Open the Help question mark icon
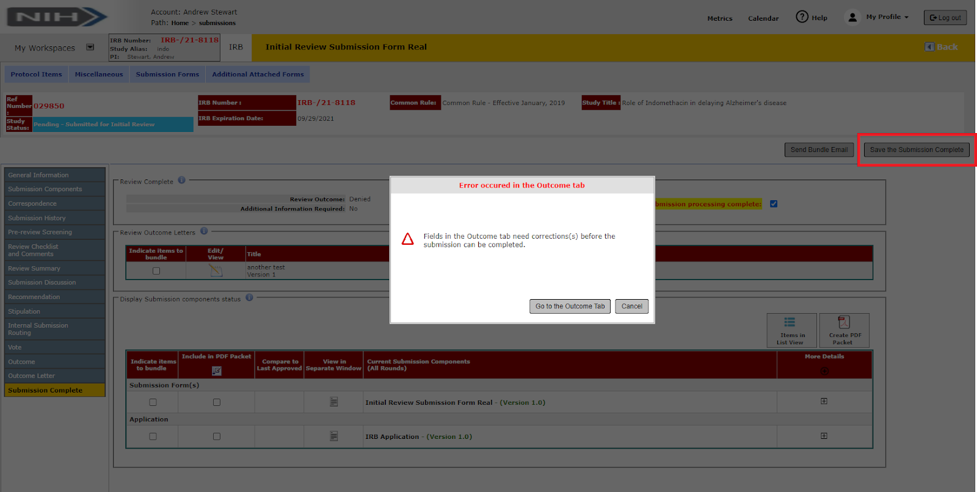Screen dimensions: 977x492 (802, 17)
